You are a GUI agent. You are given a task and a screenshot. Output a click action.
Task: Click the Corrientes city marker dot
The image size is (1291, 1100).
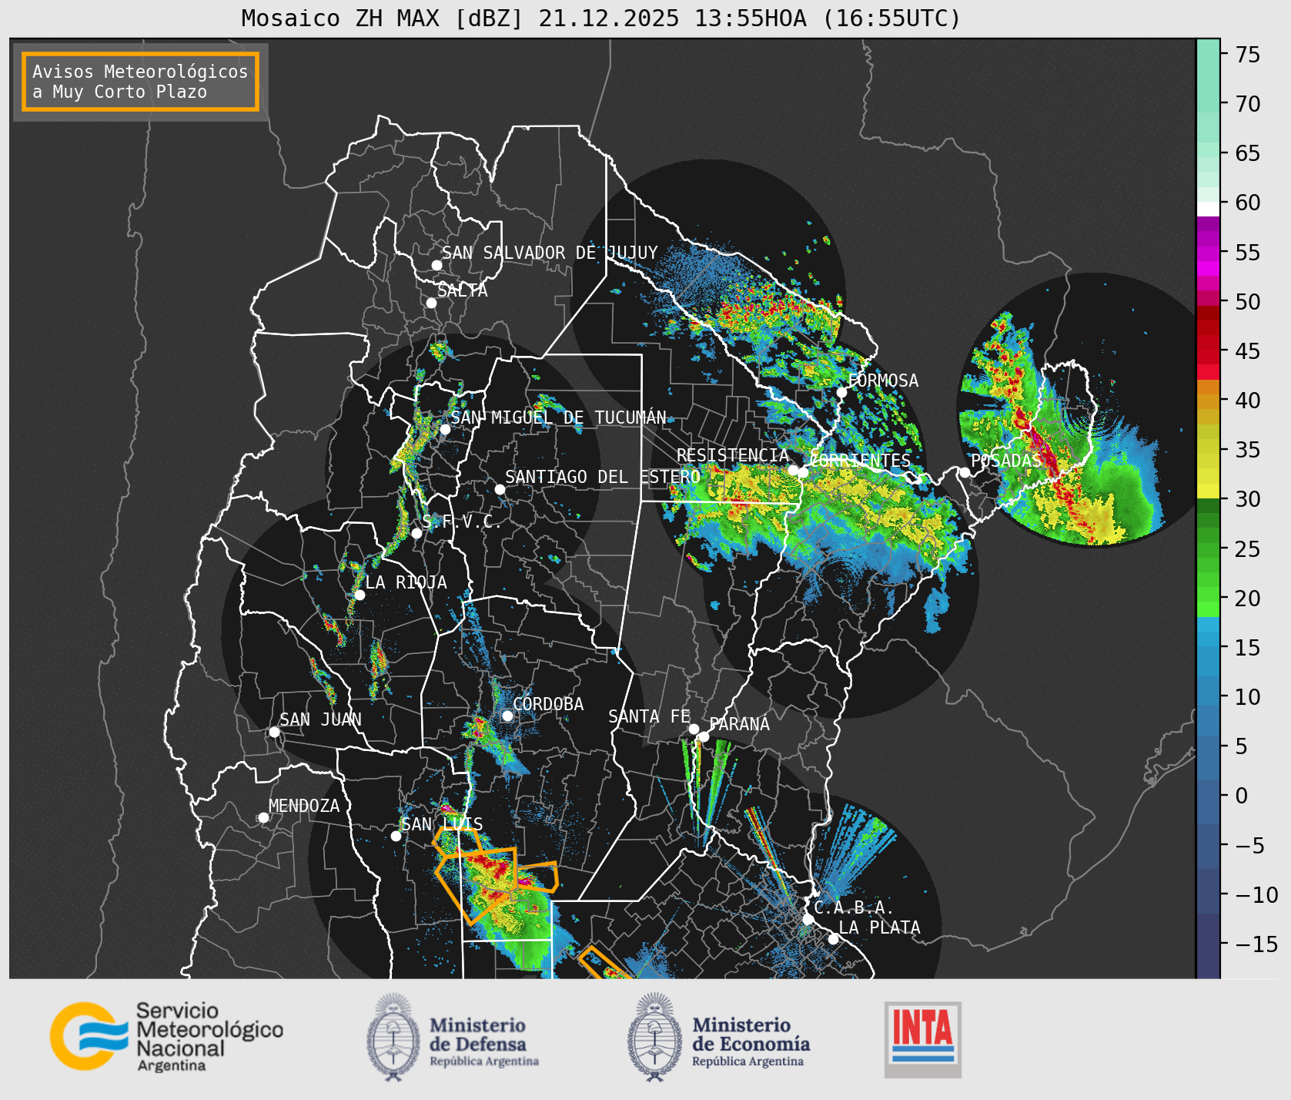pyautogui.click(x=803, y=472)
